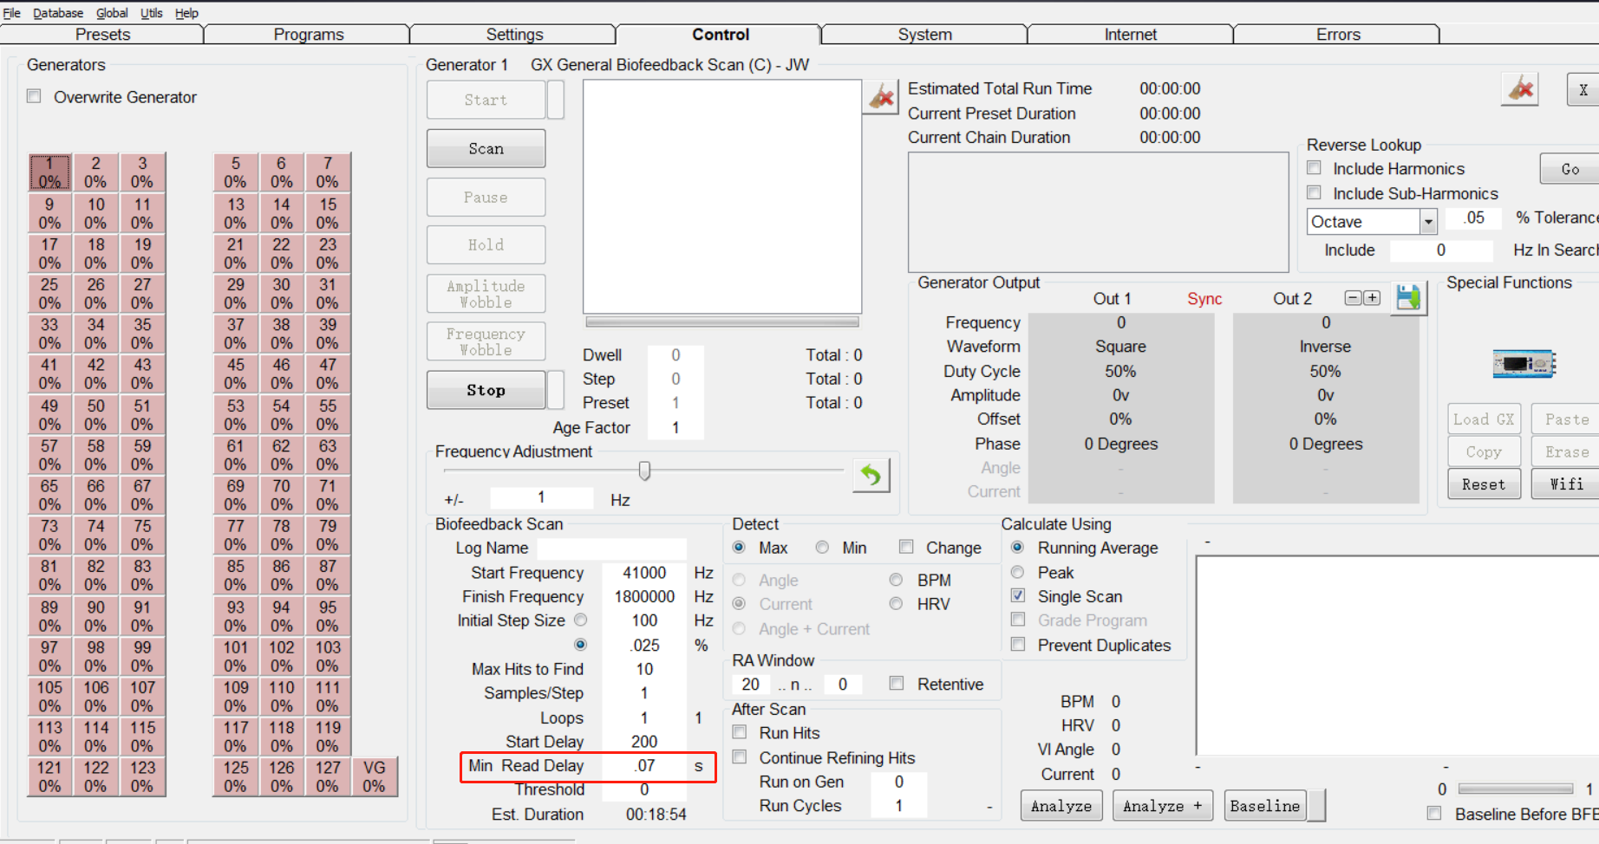The height and width of the screenshot is (844, 1599).
Task: Enable the Overwrite Generator checkbox
Action: tap(35, 96)
